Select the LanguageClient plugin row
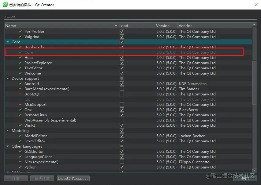 tap(128, 156)
